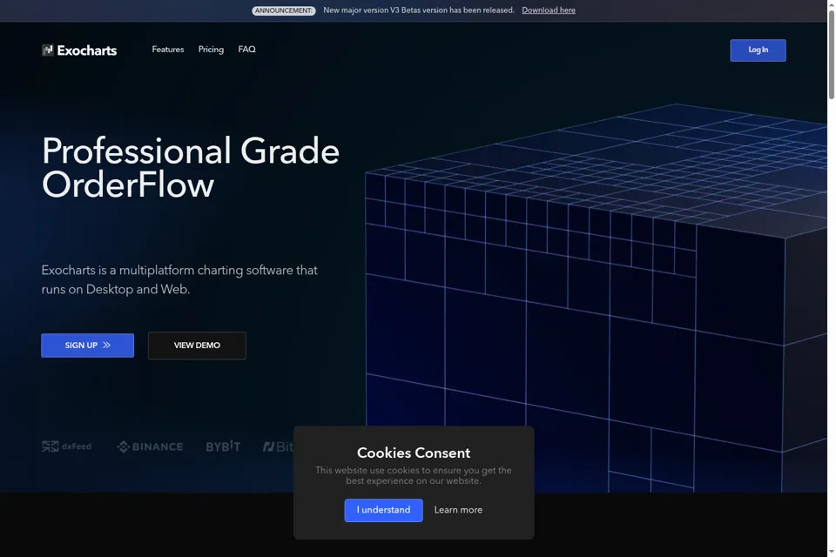The image size is (836, 557).
Task: Click the blue SIGN UP button
Action: click(87, 346)
